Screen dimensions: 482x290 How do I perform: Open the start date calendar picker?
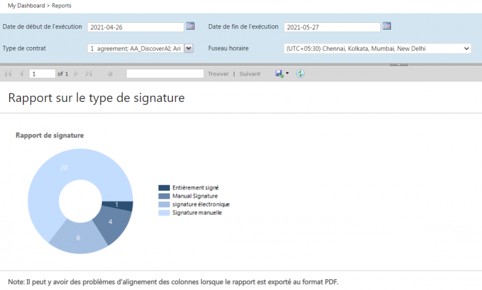[190, 26]
